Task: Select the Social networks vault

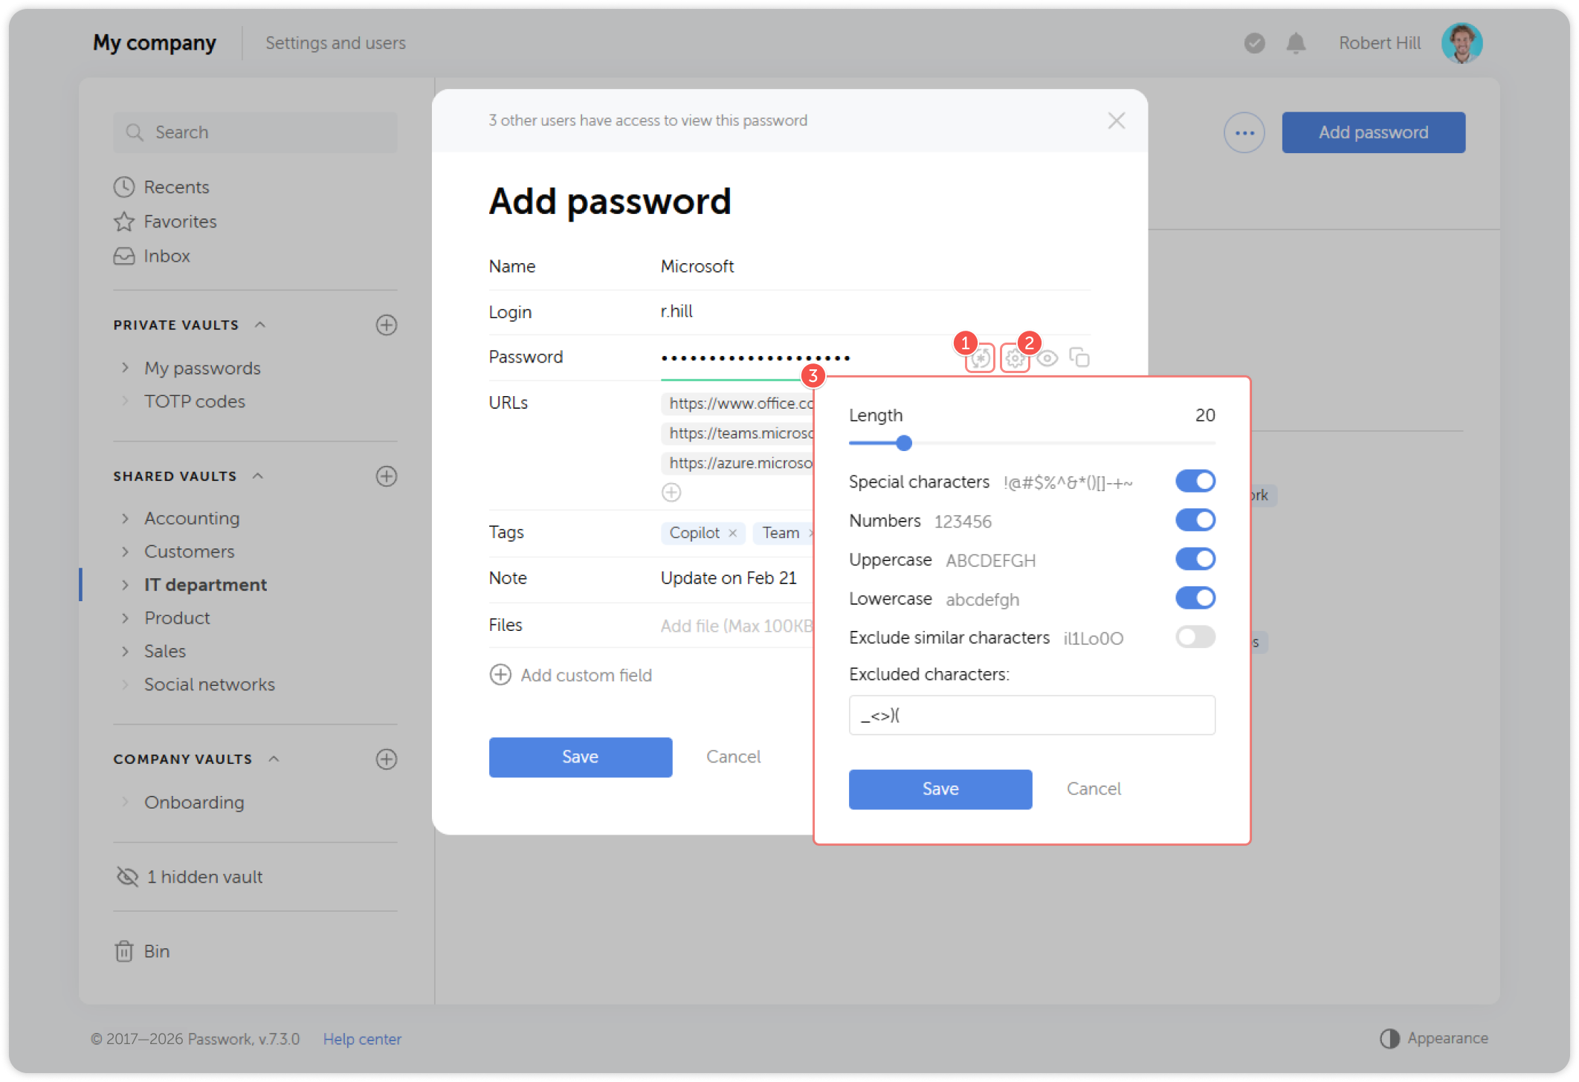Action: 210,684
